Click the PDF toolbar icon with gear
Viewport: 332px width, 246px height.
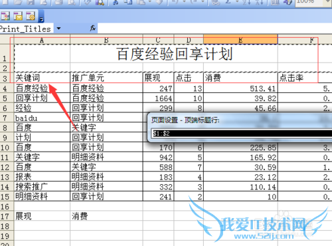[31, 16]
